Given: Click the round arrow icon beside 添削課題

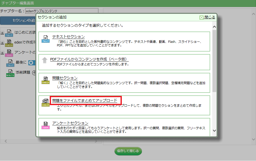Looking at the screenshot, I should pyautogui.click(x=34, y=73).
